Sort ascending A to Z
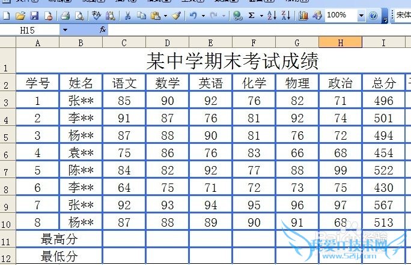 tap(272, 16)
